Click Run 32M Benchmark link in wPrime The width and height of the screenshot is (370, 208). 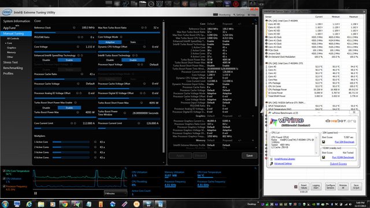pyautogui.click(x=345, y=142)
